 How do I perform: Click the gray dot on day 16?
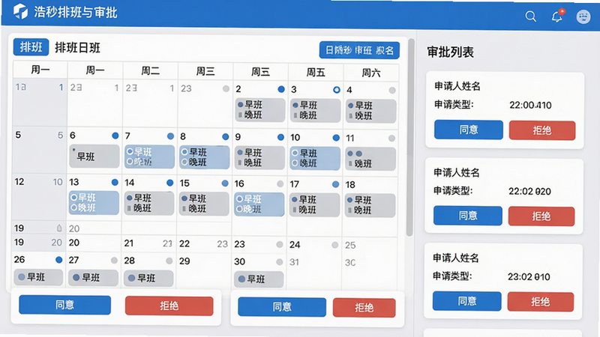coord(280,184)
